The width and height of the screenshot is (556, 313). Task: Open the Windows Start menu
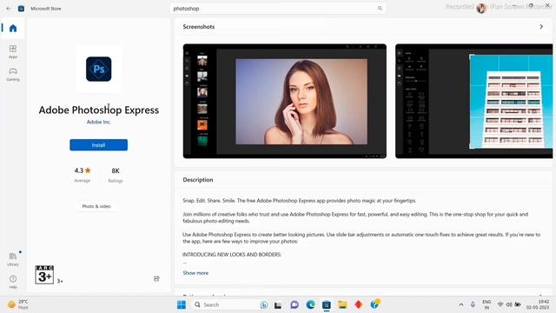182,305
